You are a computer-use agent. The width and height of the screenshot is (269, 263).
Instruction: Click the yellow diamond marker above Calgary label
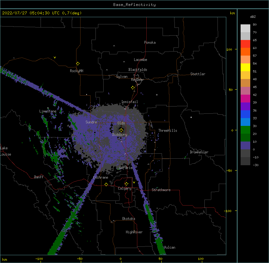point(126,184)
